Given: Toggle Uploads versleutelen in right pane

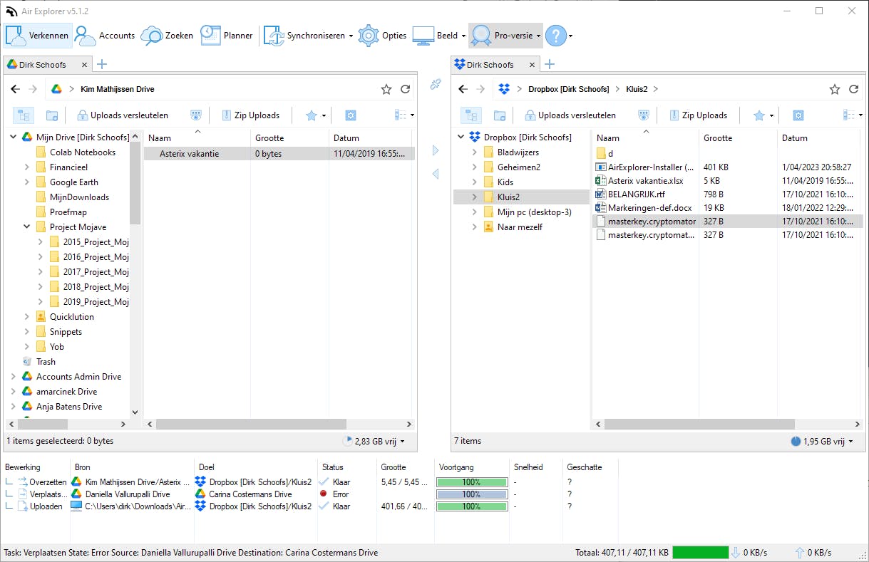Looking at the screenshot, I should pos(570,115).
